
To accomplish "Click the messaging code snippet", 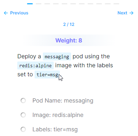I will [57, 56].
